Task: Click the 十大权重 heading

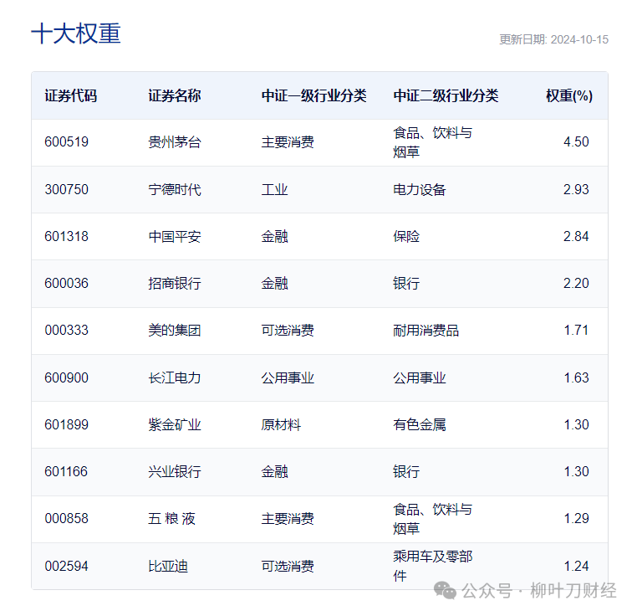Action: [76, 33]
